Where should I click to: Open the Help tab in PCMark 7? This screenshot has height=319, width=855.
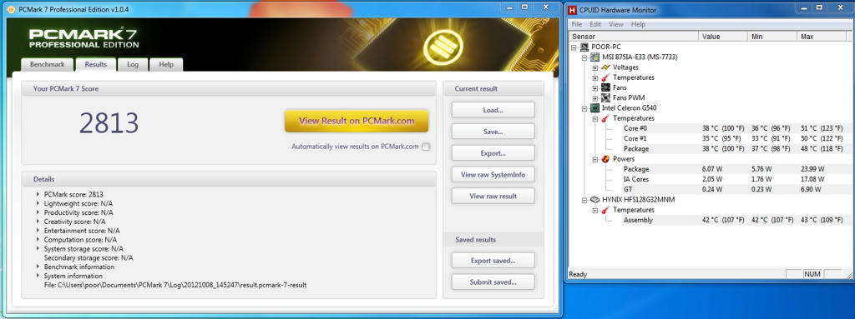(166, 64)
